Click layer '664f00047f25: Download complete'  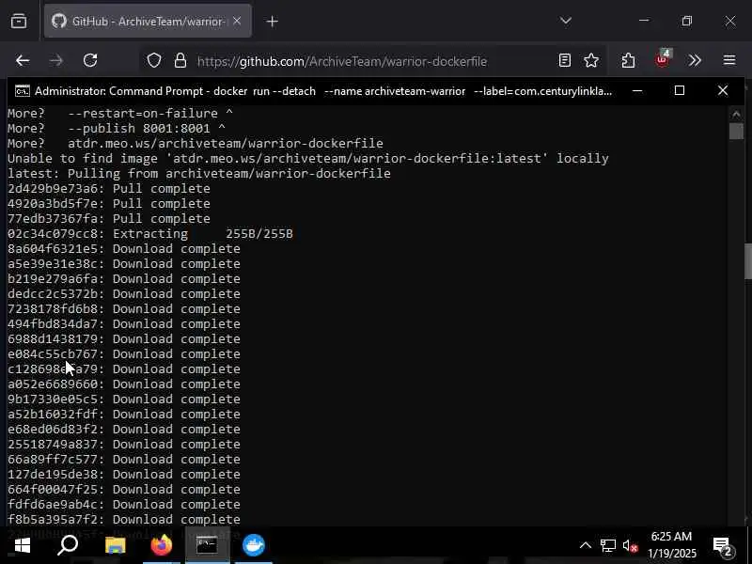pos(124,489)
